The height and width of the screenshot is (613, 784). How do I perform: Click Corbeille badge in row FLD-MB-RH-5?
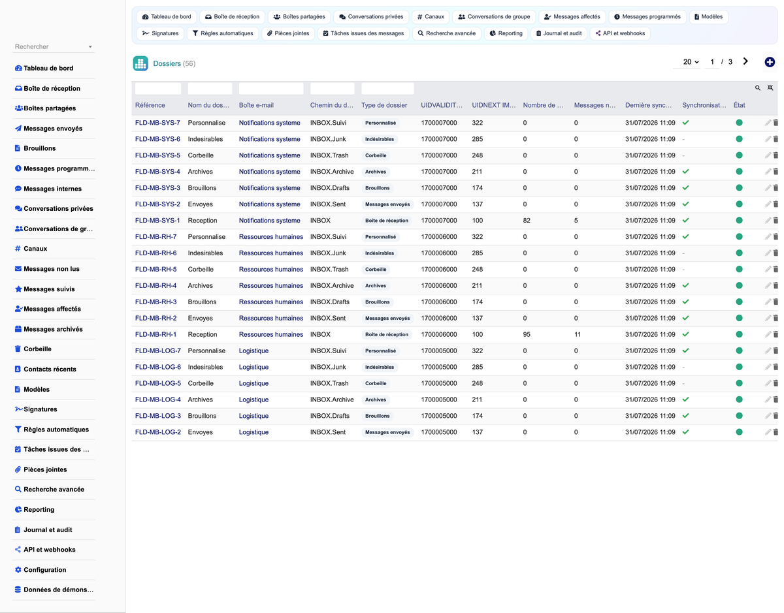pyautogui.click(x=376, y=270)
